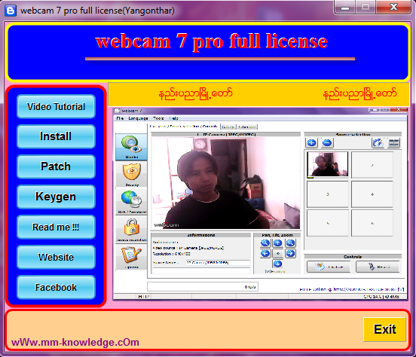
Task: Select the Options clipboard icon
Action: tap(131, 257)
